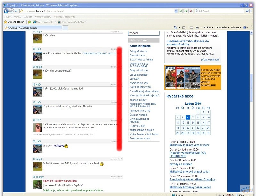The height and width of the screenshot is (196, 256).
Task: Open the Soubor menu
Action: (x=8, y=17)
